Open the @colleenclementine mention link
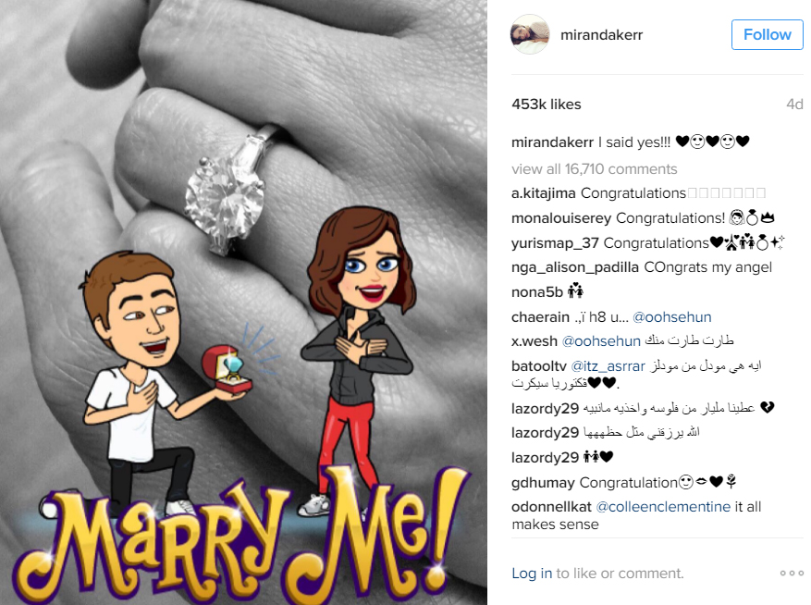 663,506
